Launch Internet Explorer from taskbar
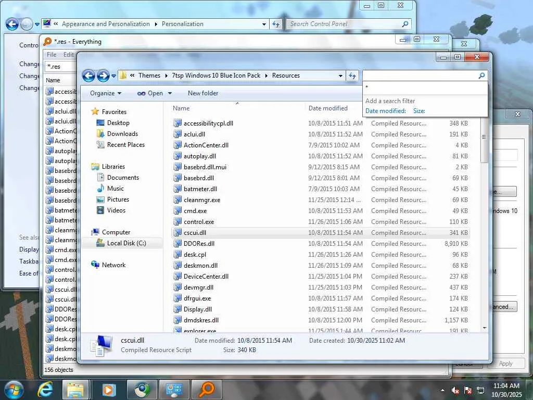This screenshot has height=400, width=533. coord(45,390)
